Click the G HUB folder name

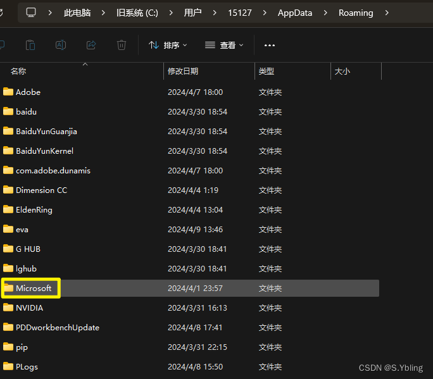coord(28,249)
